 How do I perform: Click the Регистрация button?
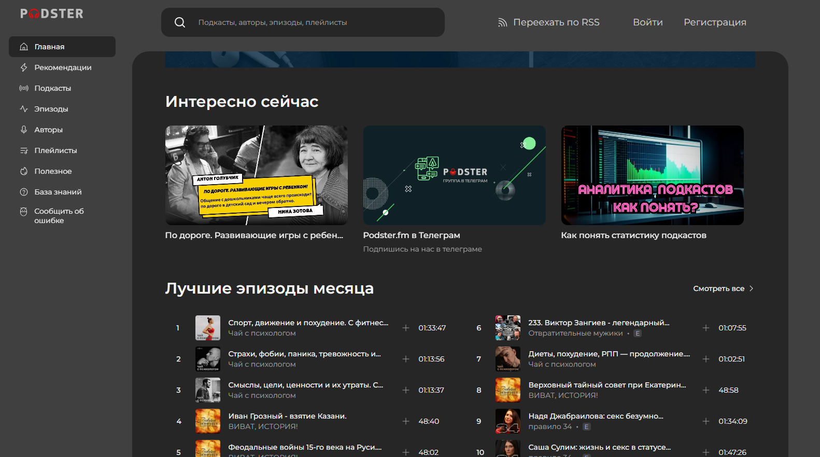pos(715,22)
